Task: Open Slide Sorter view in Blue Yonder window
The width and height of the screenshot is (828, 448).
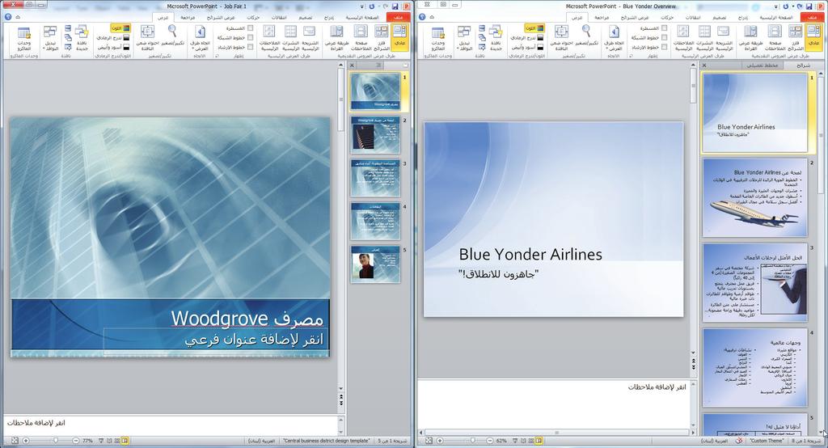Action: 796,37
